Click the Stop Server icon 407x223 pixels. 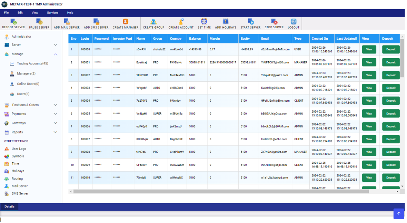274,22
